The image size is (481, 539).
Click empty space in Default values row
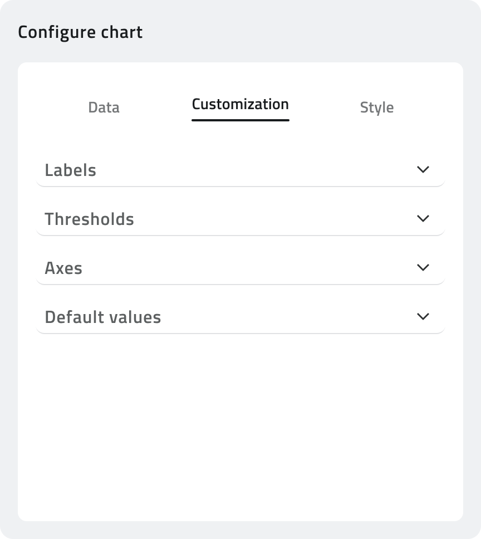284,317
